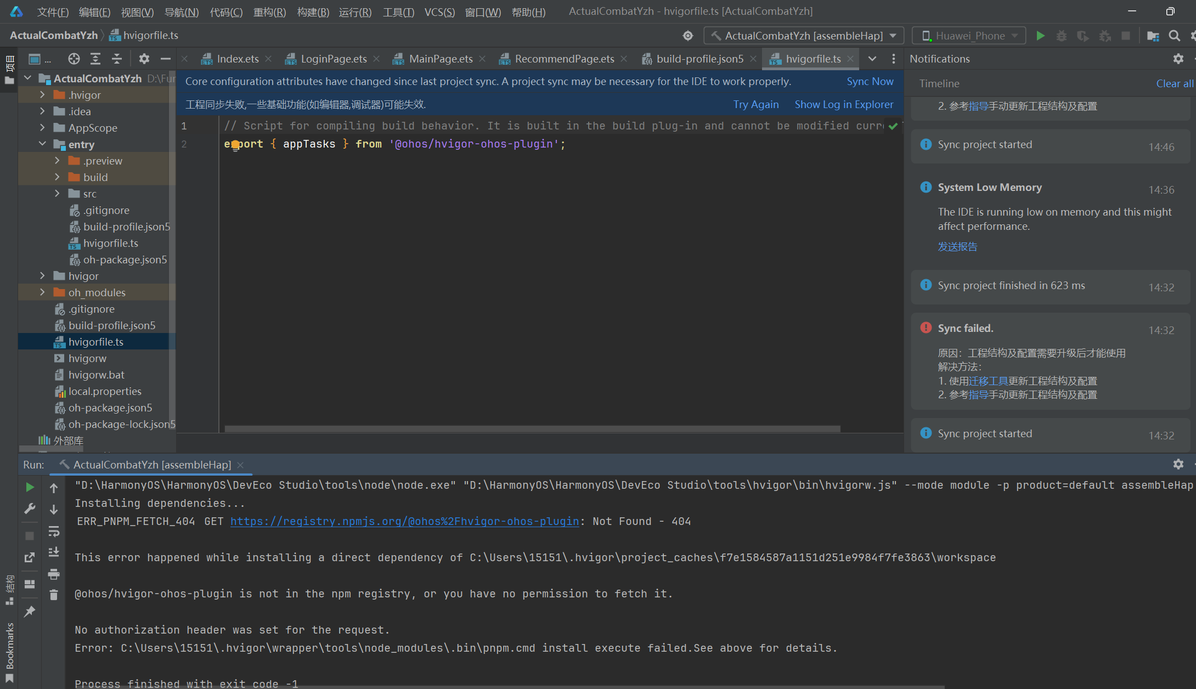Image resolution: width=1196 pixels, height=689 pixels.
Task: Open Project panel gear options
Action: coord(144,59)
